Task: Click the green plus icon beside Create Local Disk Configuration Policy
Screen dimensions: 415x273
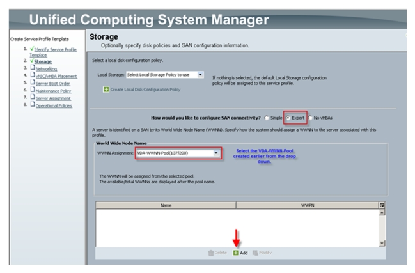Action: pos(106,90)
